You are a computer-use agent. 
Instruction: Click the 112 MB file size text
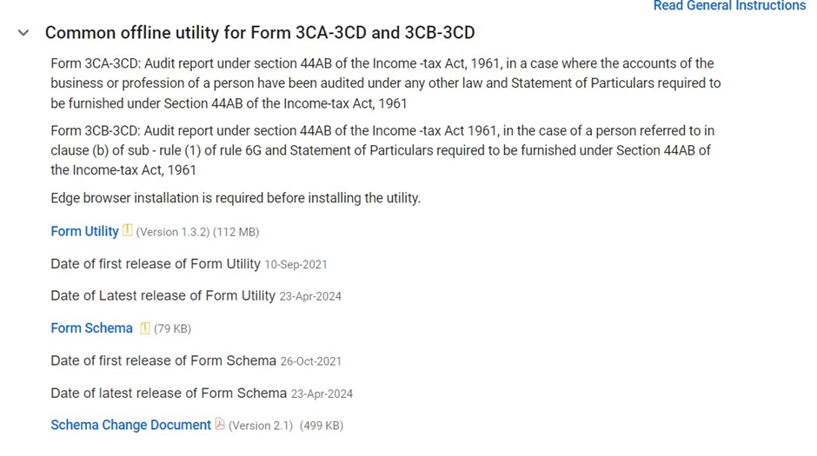click(236, 232)
